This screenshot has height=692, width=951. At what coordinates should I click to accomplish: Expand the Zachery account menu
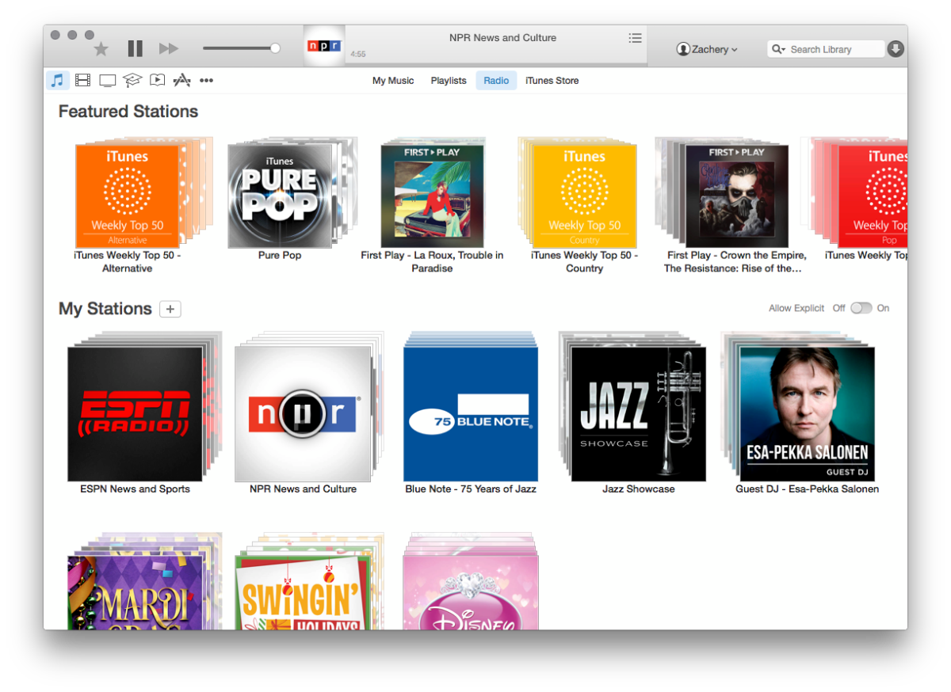coord(707,49)
